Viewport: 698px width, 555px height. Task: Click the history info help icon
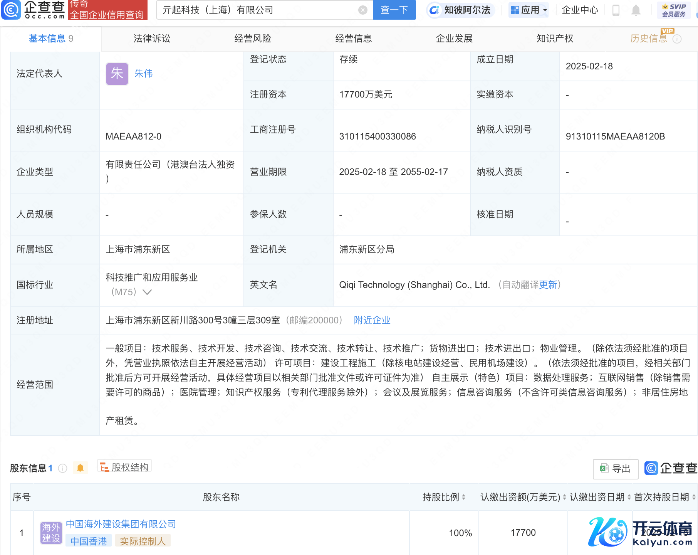point(677,39)
